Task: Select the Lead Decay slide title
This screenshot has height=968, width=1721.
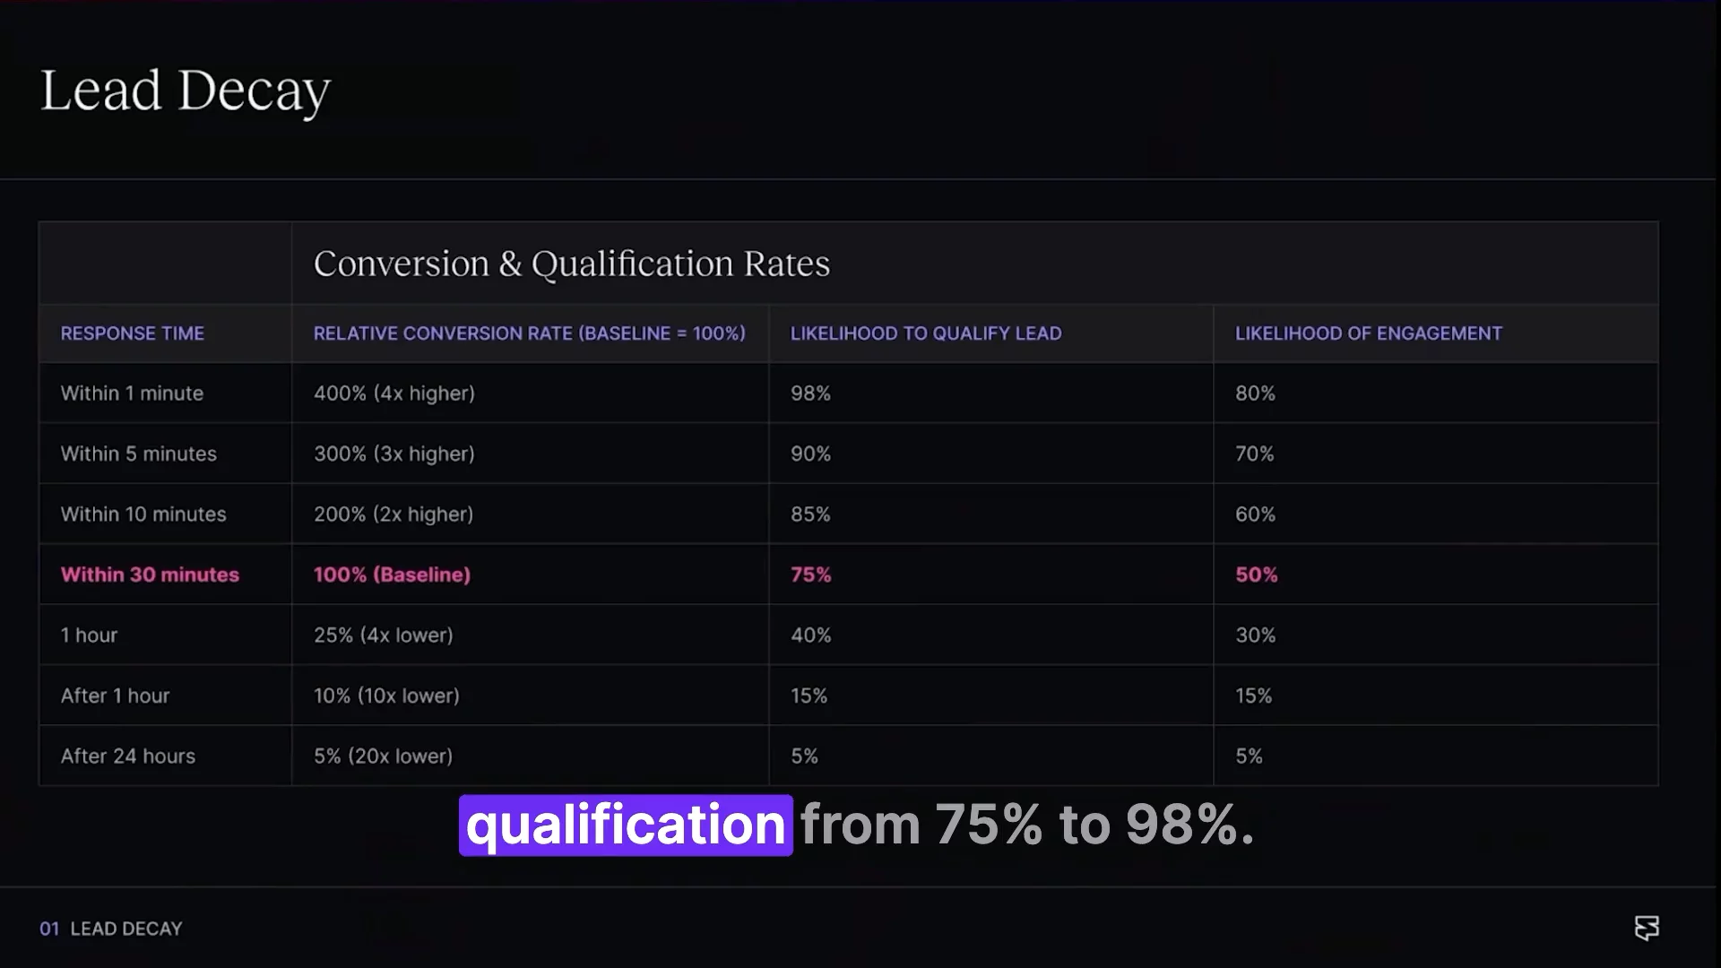Action: (x=186, y=91)
